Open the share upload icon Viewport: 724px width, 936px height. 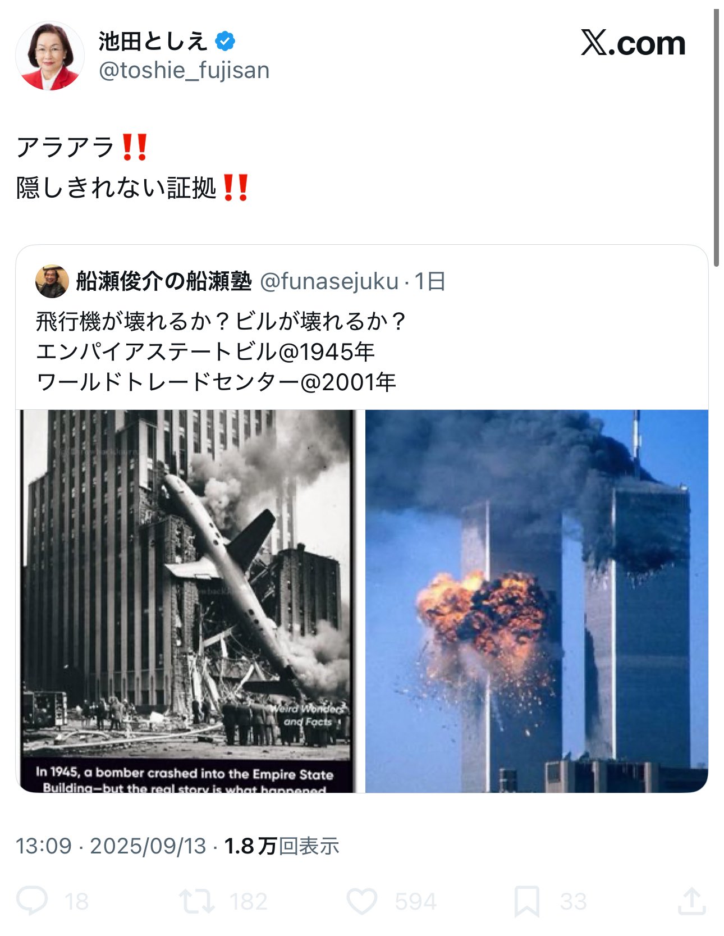click(692, 900)
